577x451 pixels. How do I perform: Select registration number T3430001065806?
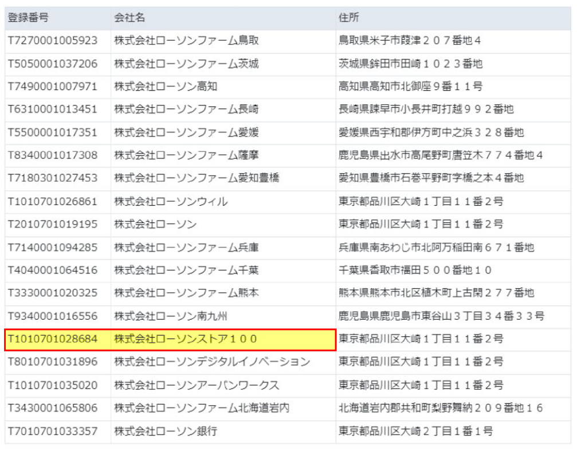coord(53,408)
